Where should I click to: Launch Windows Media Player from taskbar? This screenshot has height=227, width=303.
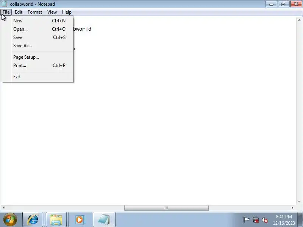(80, 219)
